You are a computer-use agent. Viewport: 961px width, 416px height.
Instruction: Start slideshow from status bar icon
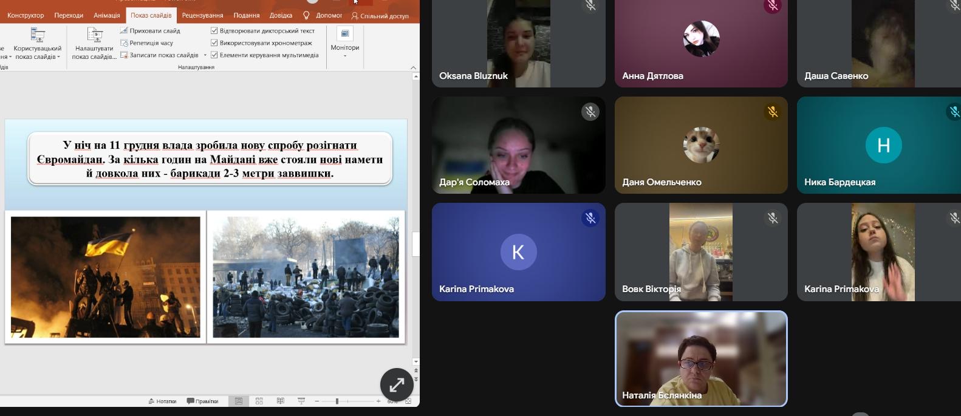pos(301,401)
